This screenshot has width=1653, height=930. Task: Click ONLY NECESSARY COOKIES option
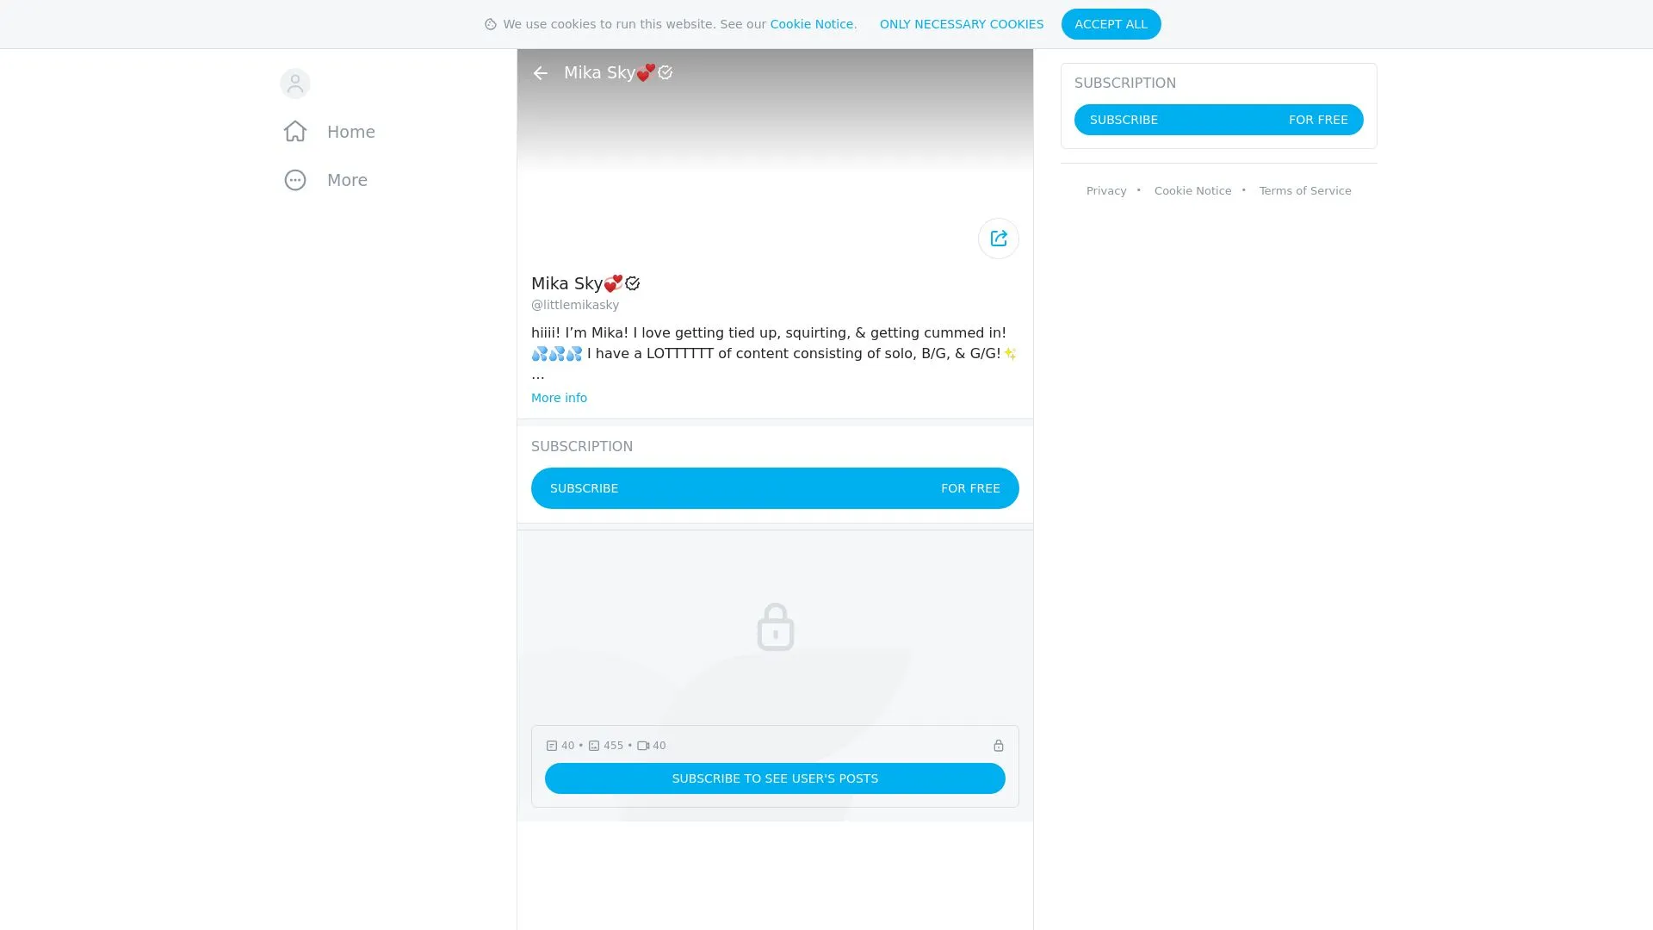coord(962,24)
